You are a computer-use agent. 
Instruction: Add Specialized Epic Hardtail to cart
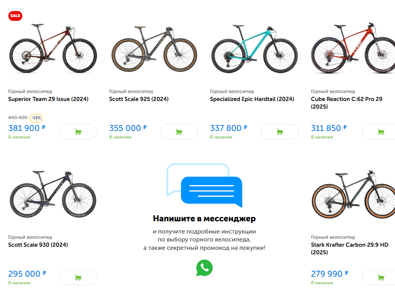pyautogui.click(x=280, y=132)
